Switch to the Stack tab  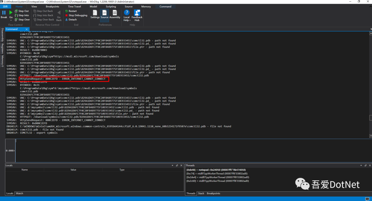pos(201,193)
